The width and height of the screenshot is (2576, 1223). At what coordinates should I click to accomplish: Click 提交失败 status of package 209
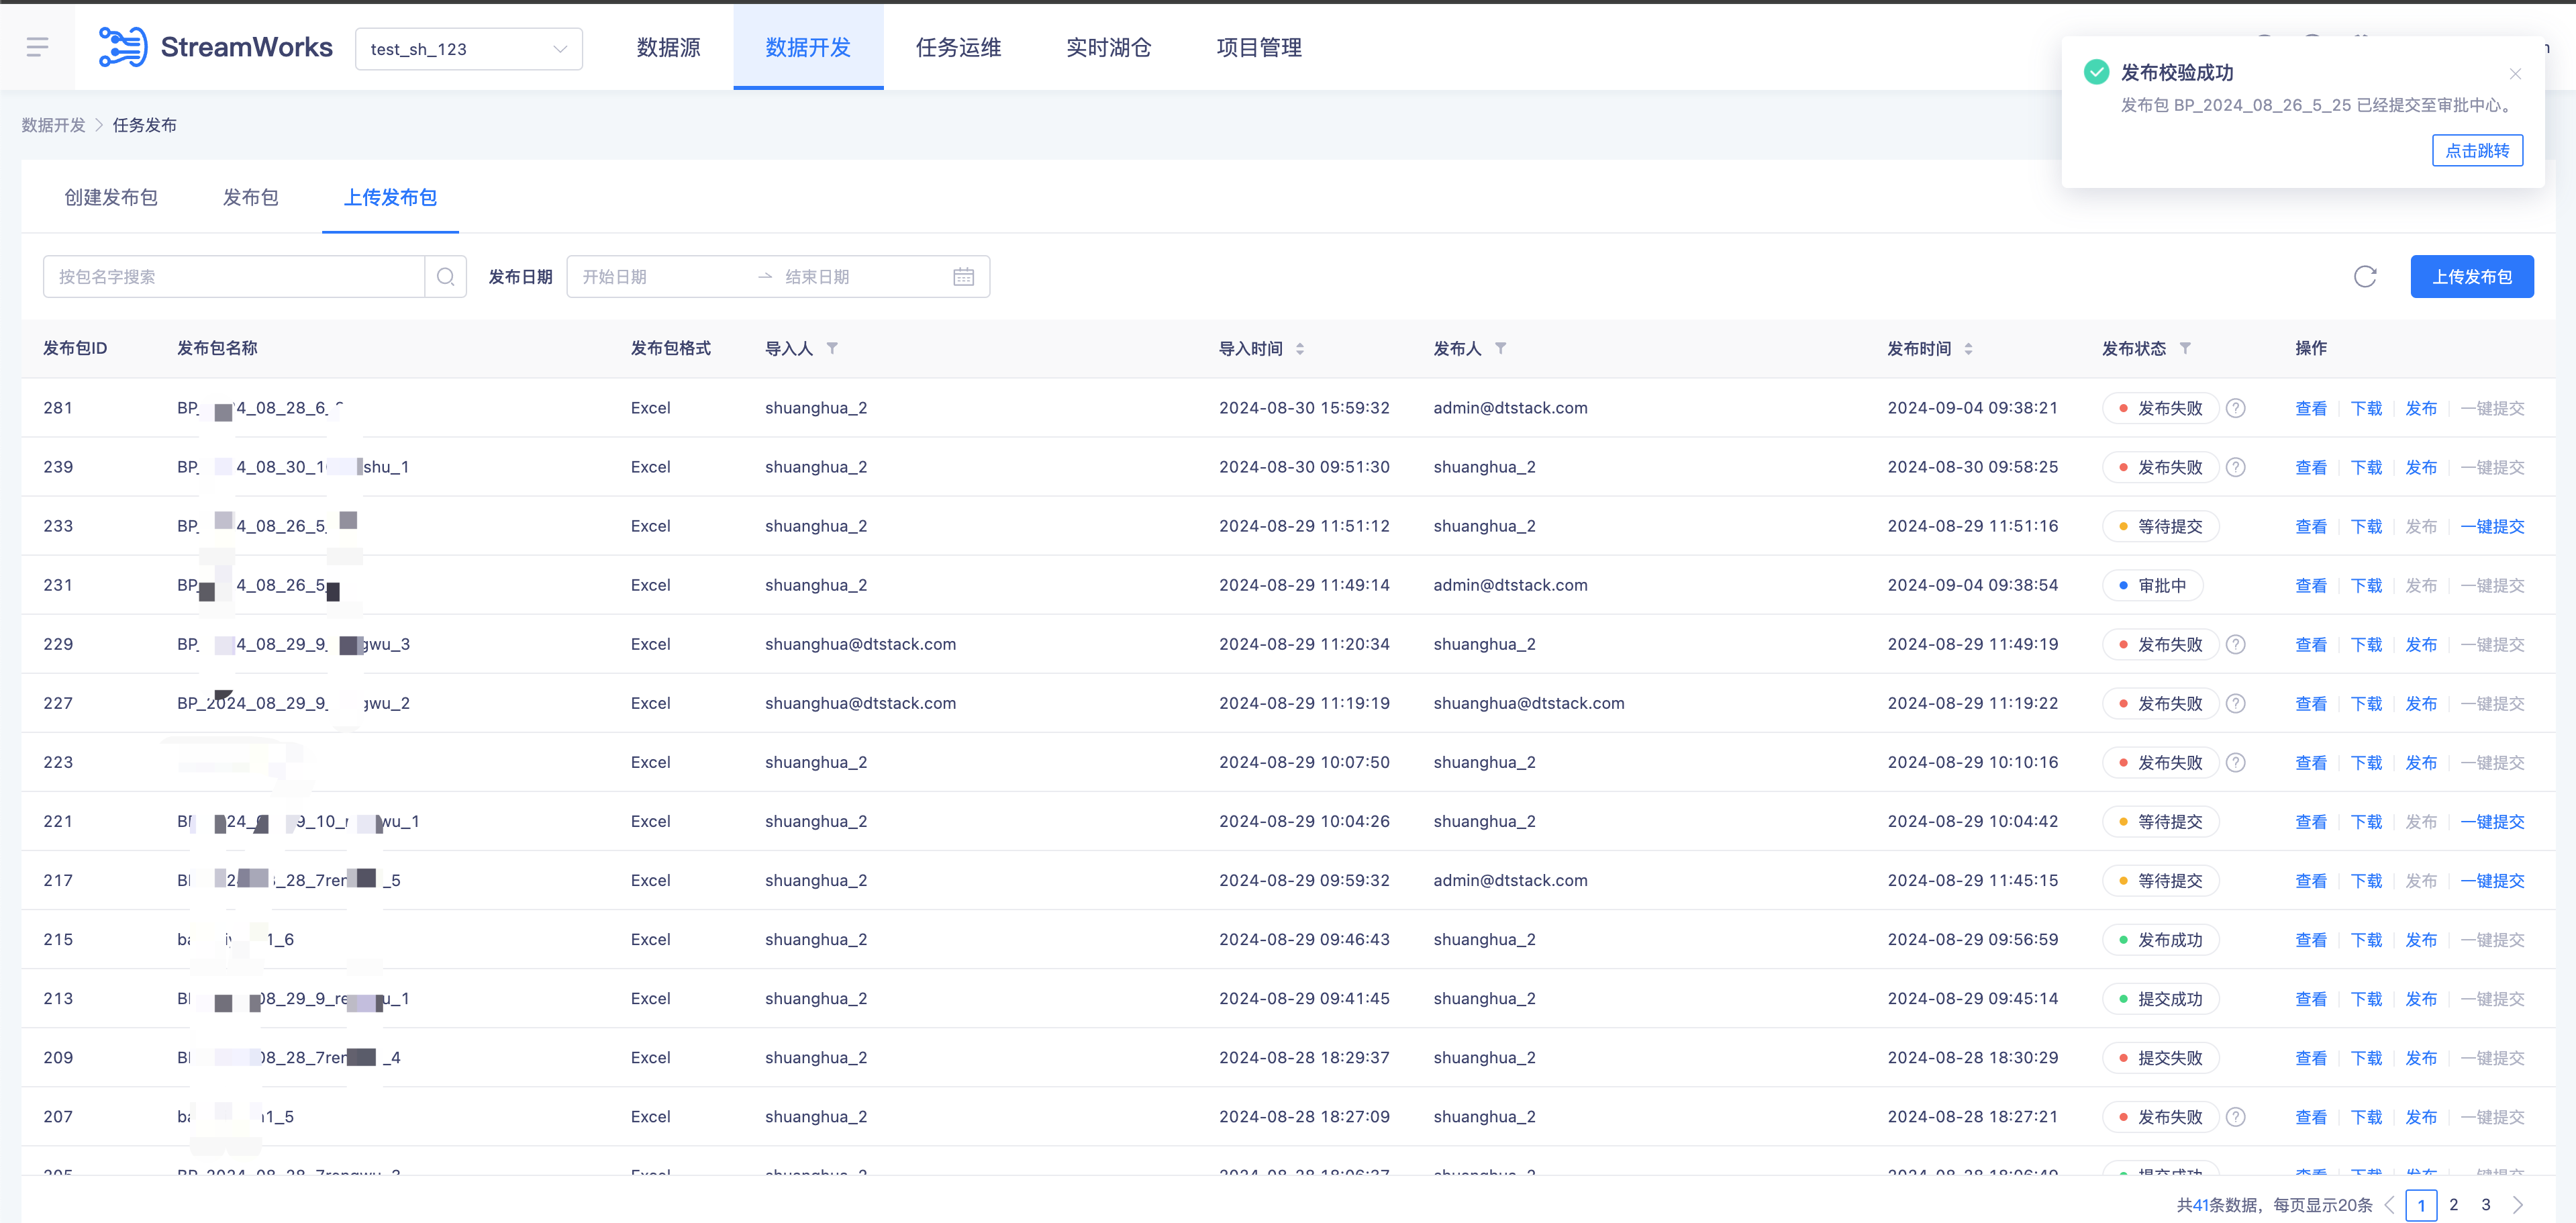(x=2160, y=1058)
